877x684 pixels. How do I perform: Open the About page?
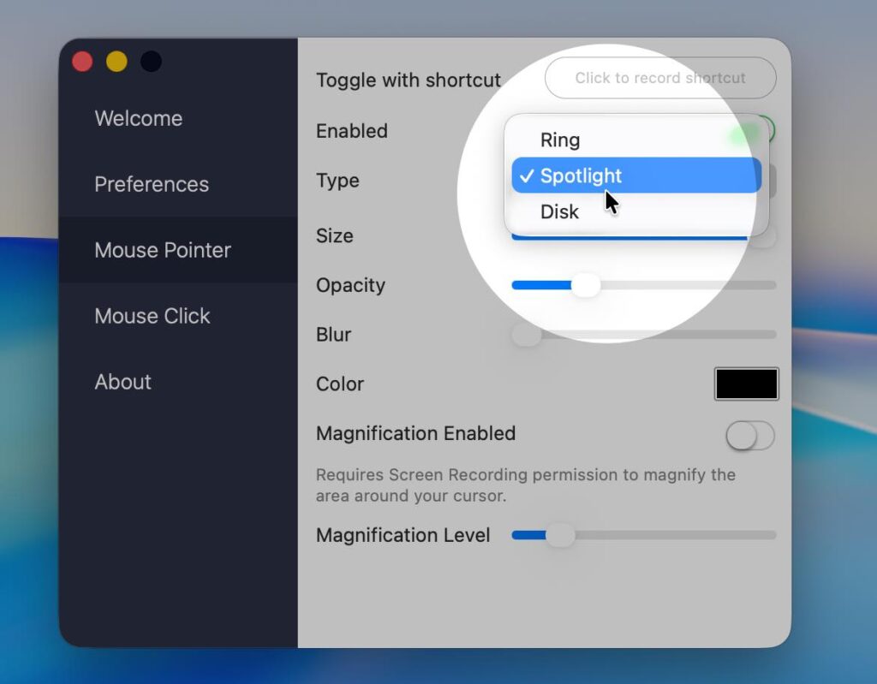point(122,382)
